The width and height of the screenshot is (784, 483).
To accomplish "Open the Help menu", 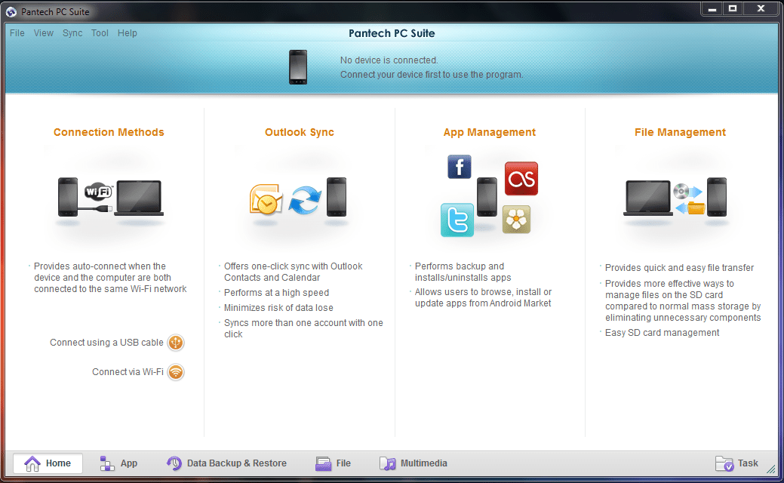I will [x=127, y=33].
